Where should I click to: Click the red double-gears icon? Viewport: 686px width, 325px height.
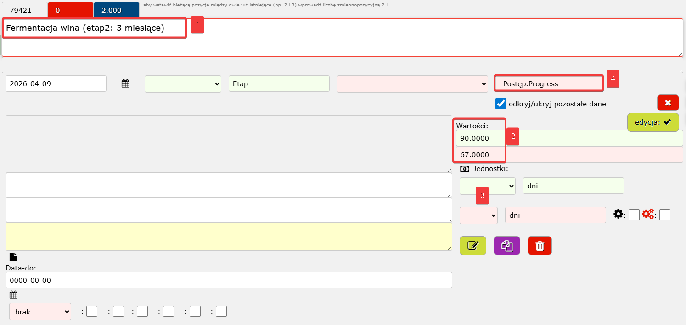click(x=648, y=214)
